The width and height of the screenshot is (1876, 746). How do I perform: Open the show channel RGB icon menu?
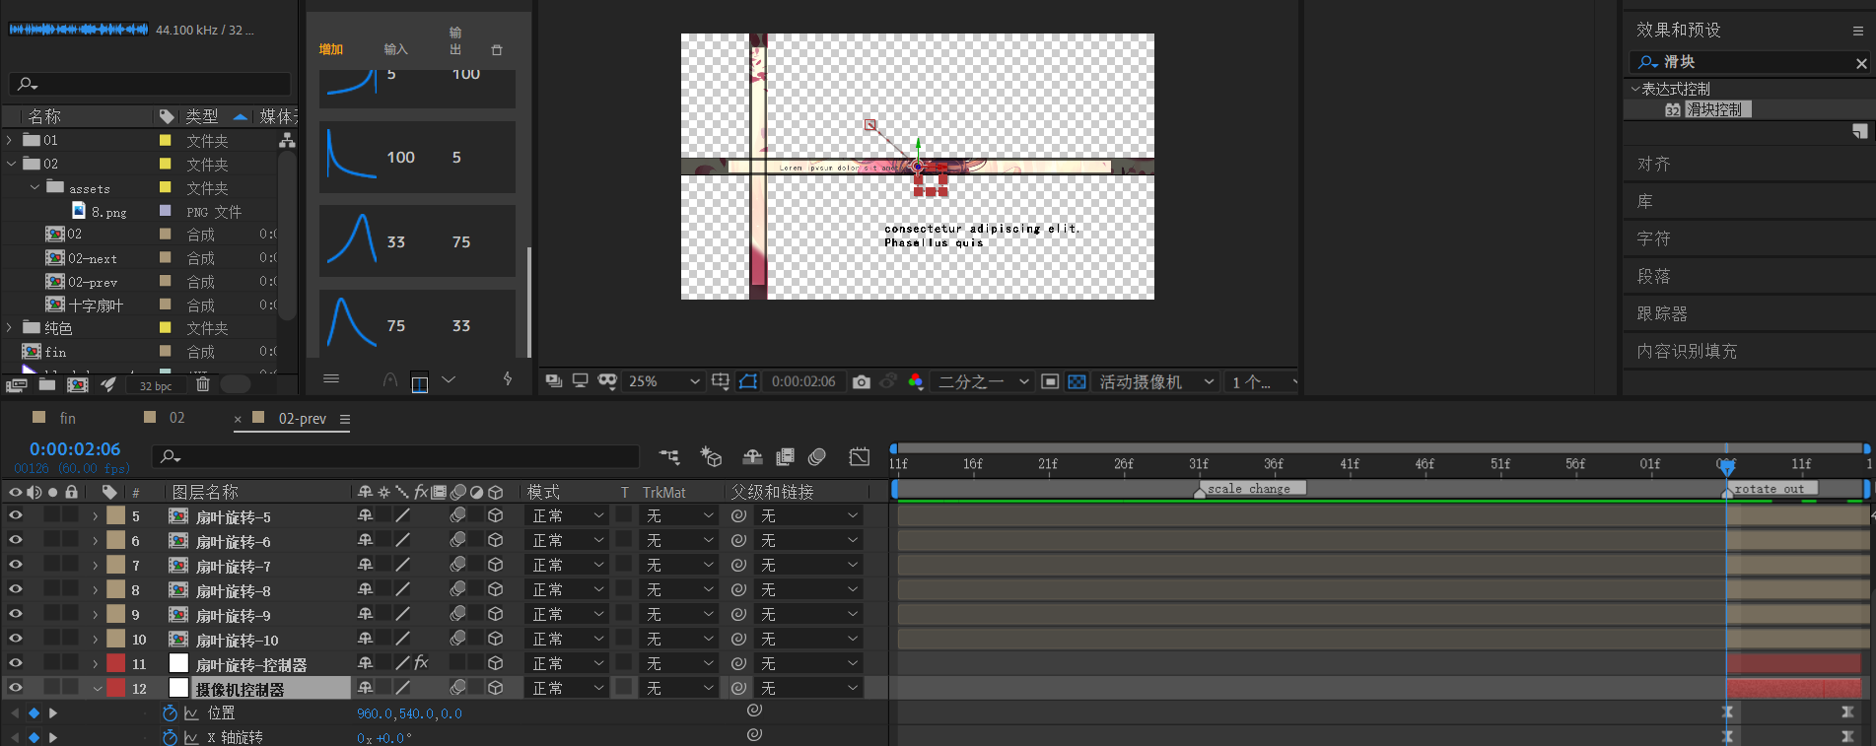click(x=916, y=381)
